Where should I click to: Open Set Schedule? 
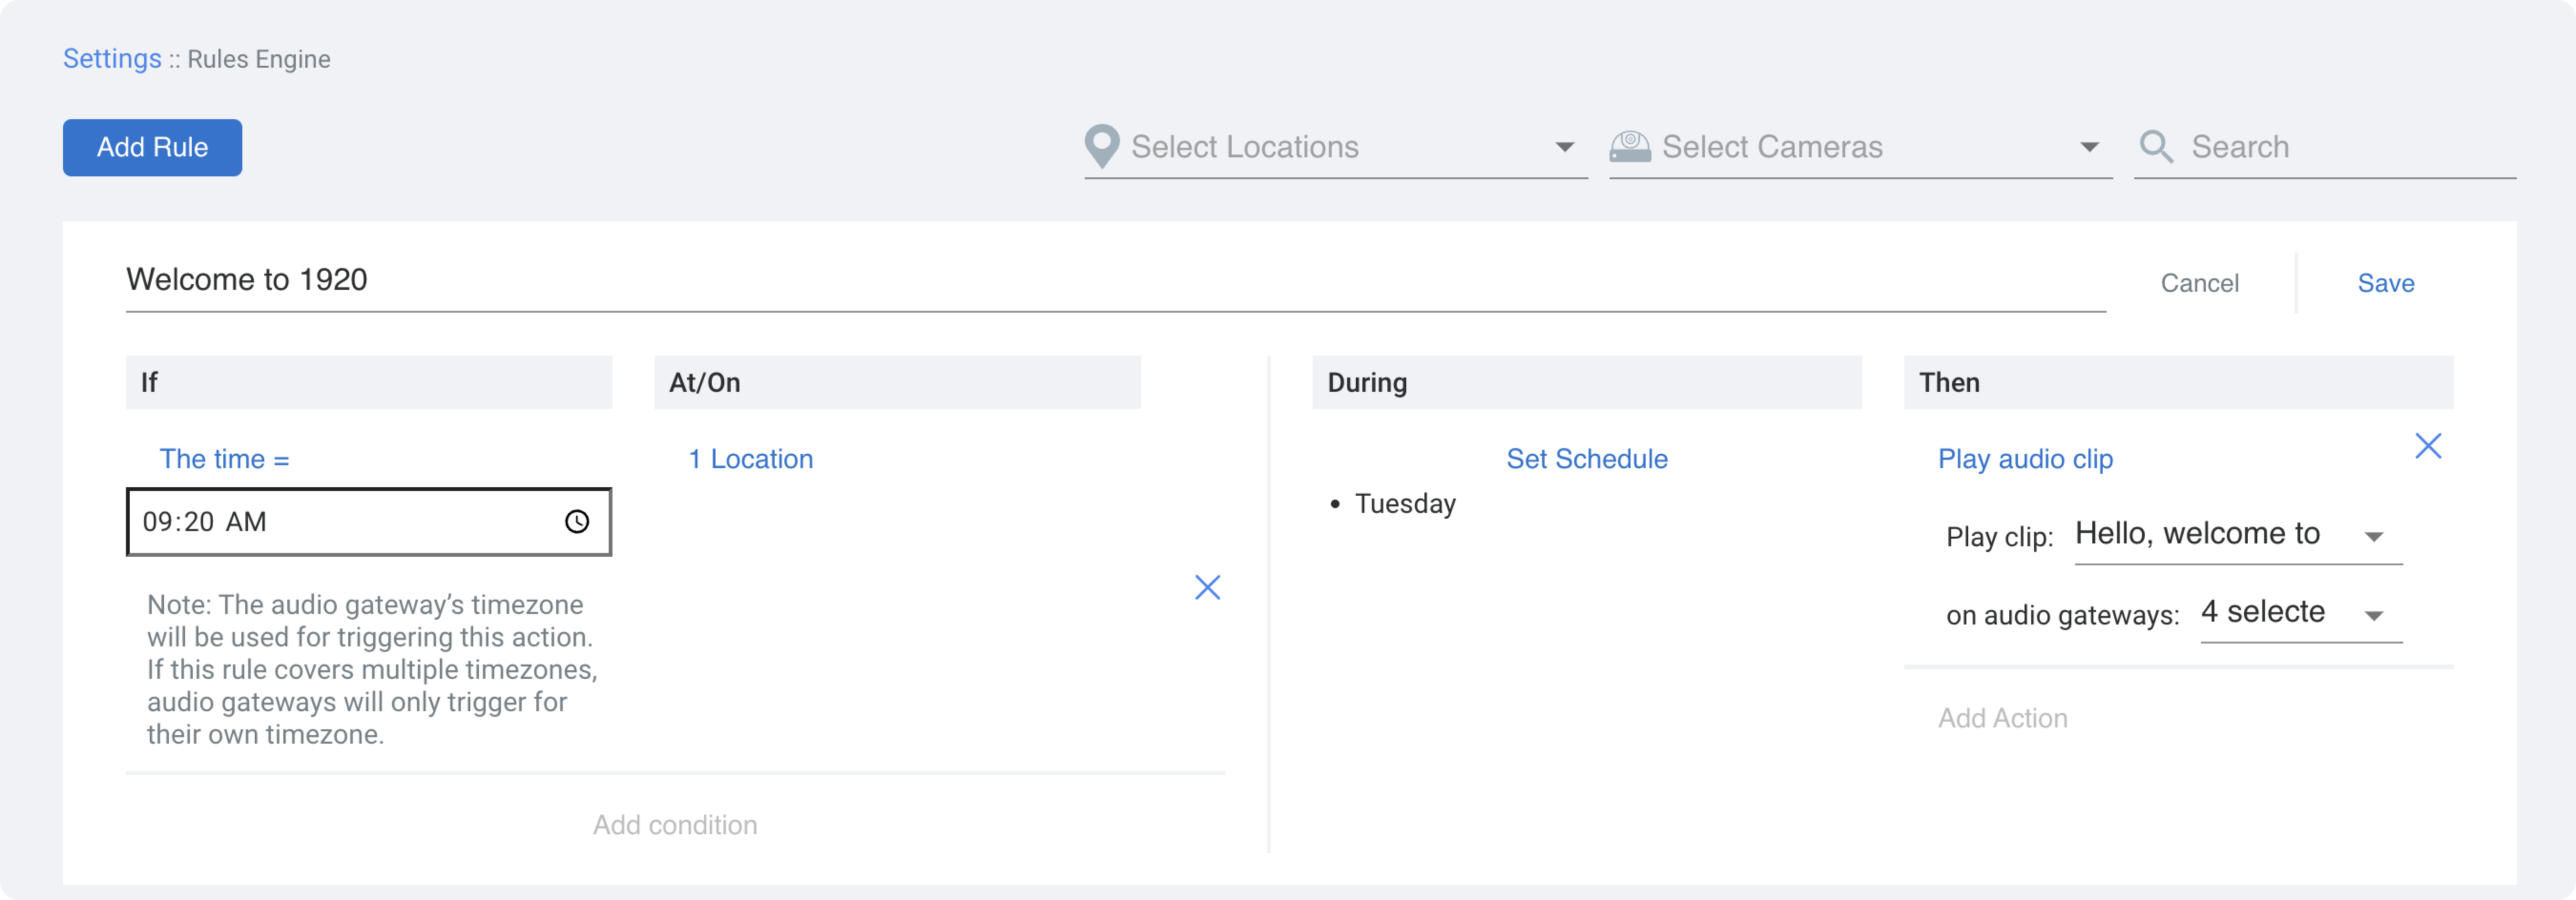1586,460
